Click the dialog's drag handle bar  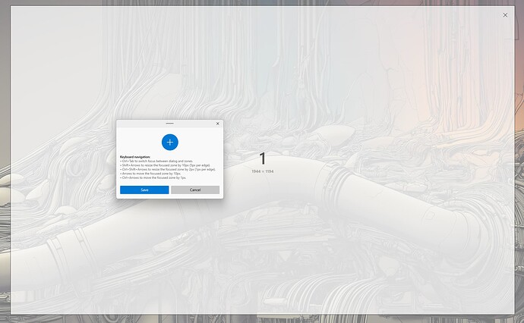point(169,123)
